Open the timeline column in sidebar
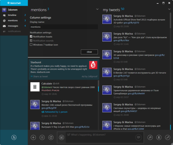The width and height of the screenshot is (173, 145). 14,15
